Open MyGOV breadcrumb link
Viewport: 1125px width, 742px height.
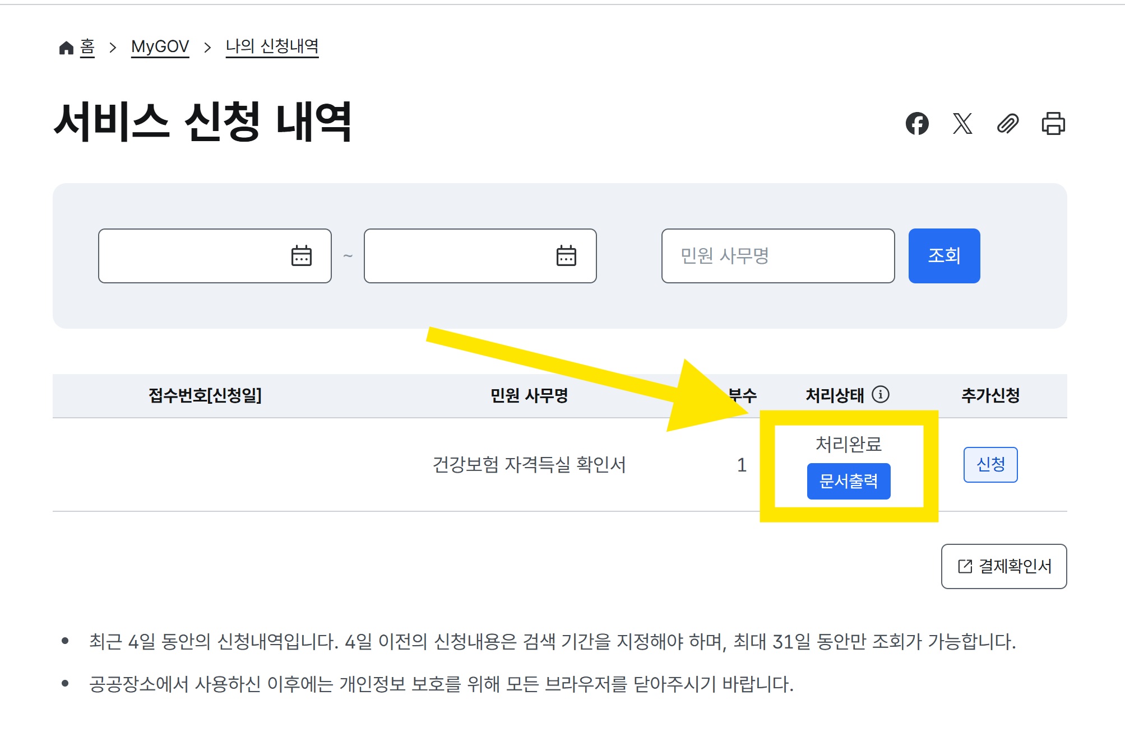coord(160,46)
